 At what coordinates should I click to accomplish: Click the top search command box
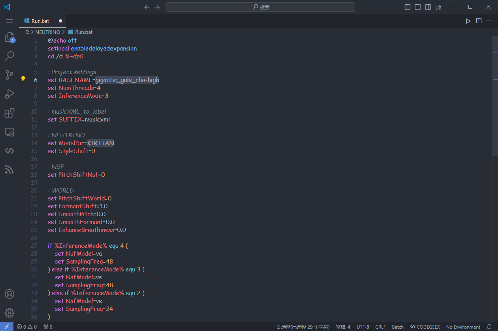click(260, 7)
